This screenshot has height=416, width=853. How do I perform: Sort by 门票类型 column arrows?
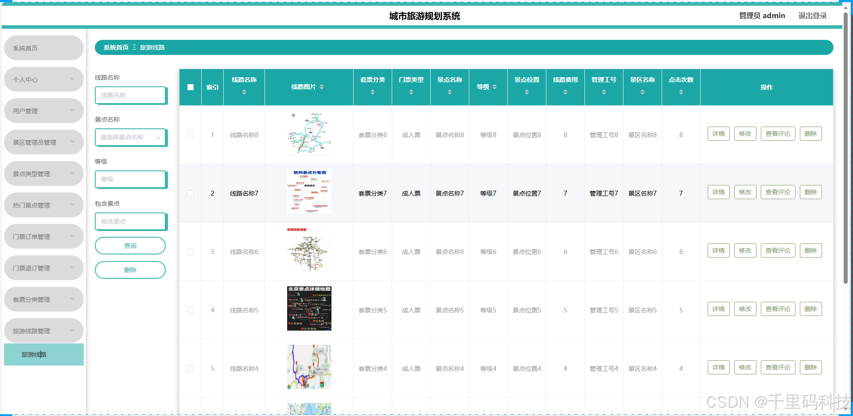pos(411,92)
